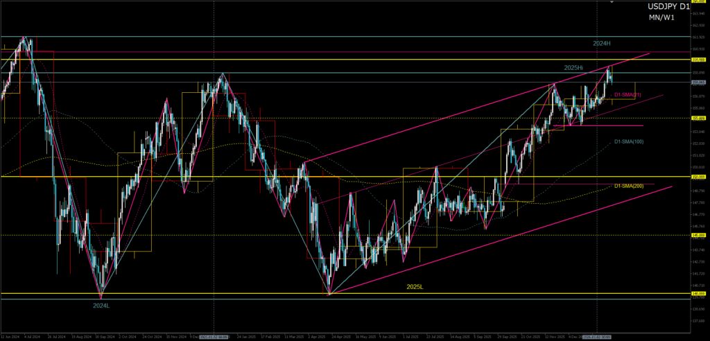Select the 2025Hi text label

pos(573,67)
